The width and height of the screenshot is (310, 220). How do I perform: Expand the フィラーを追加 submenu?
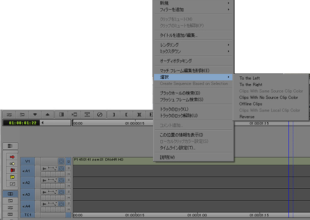pos(193,9)
